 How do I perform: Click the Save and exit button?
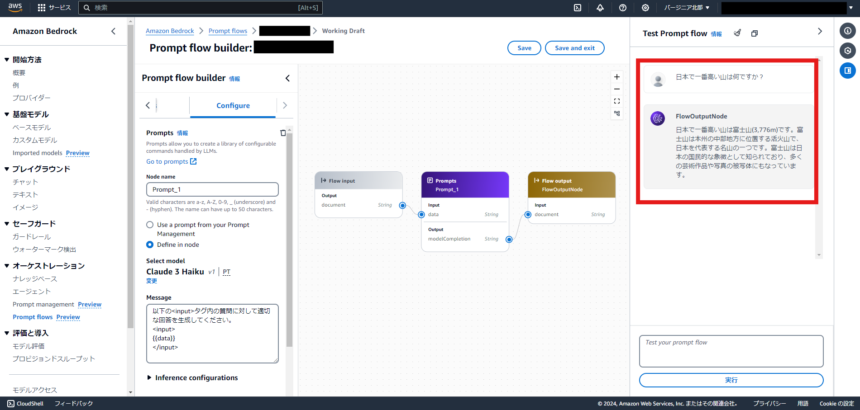(575, 48)
